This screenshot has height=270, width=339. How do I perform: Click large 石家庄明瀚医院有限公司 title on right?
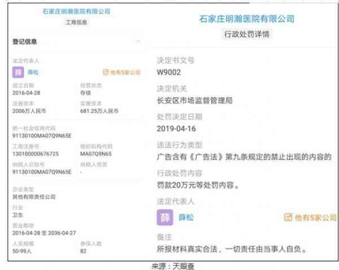coord(247,19)
